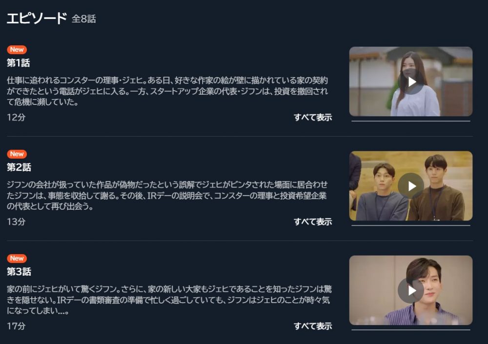Viewport: 488px width, 344px height.
Task: Play episode 2 with the play icon
Action: point(411,186)
